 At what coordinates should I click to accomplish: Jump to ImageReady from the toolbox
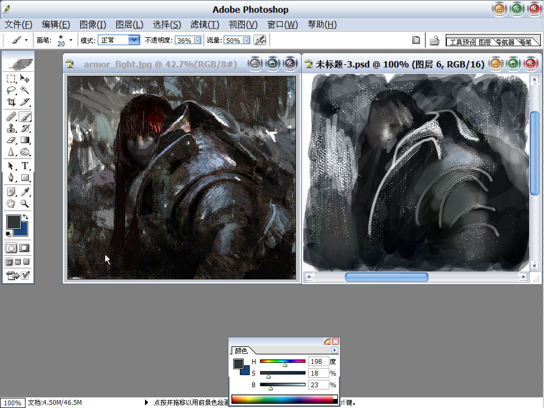pos(13,276)
